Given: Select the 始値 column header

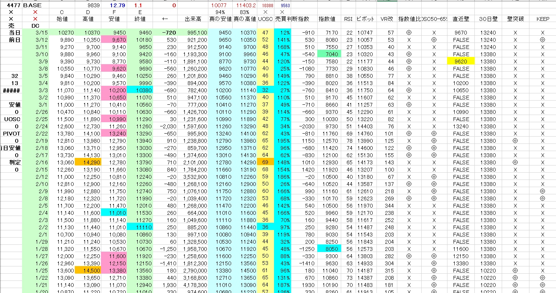Looking at the screenshot, I should (62, 19).
